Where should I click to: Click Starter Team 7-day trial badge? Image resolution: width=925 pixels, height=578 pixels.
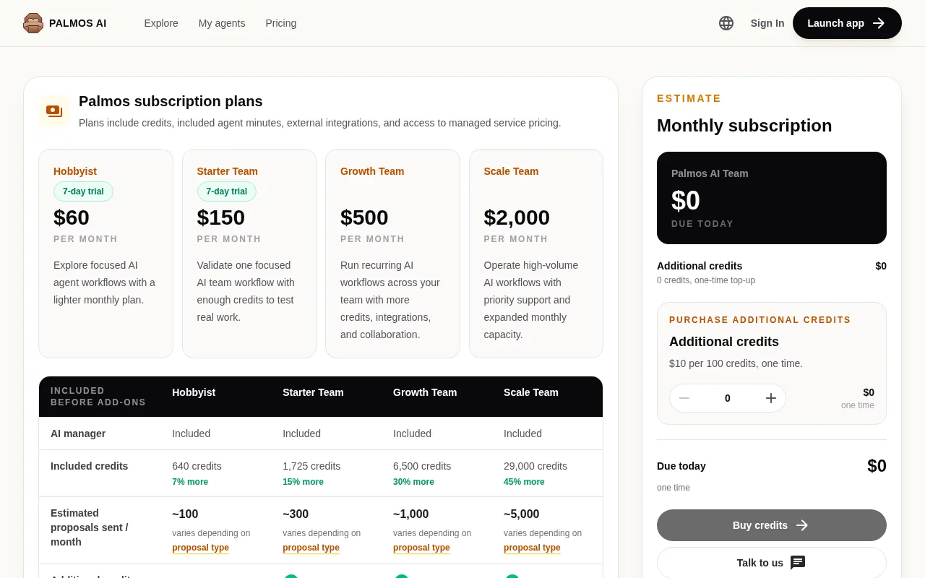pos(227,191)
